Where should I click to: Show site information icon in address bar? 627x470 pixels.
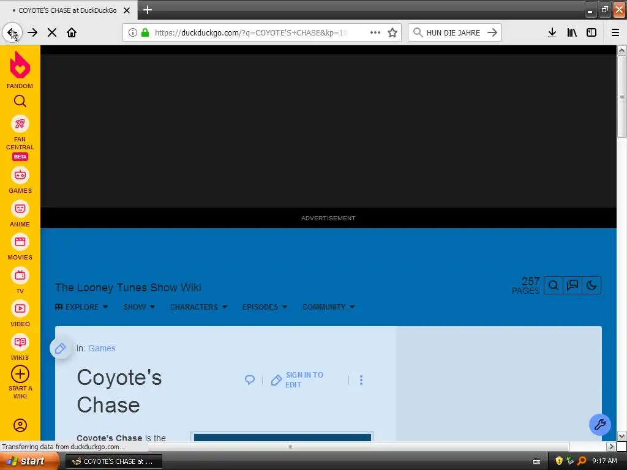point(132,33)
